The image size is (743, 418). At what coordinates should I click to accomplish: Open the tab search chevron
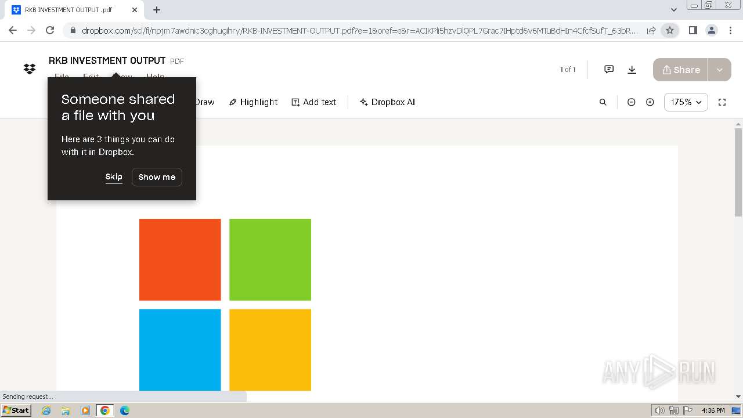pos(674,10)
